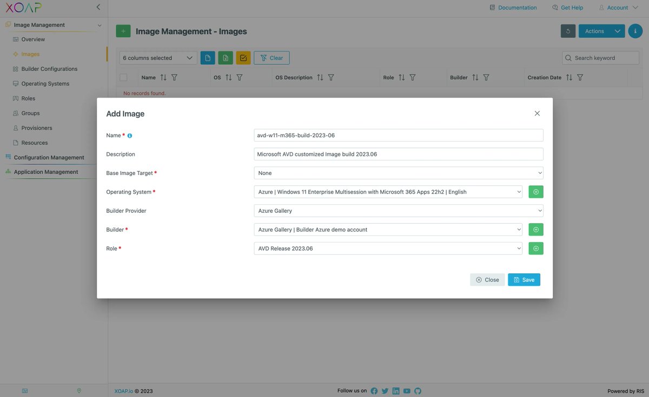Click the table layout icon at the sidebar bottom
Screen dimensions: 649x397
(x=25, y=391)
